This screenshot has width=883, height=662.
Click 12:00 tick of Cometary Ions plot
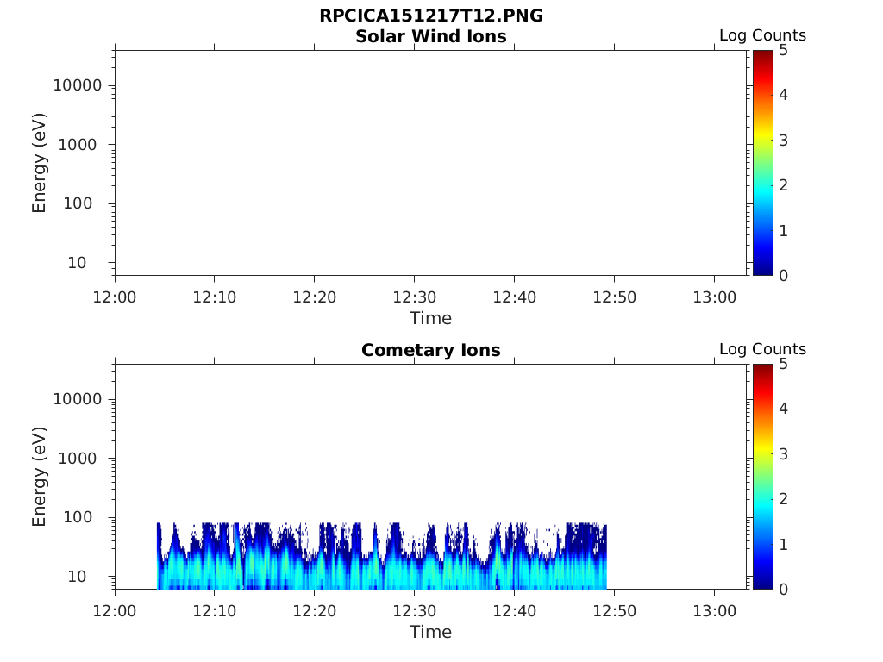pos(115,611)
